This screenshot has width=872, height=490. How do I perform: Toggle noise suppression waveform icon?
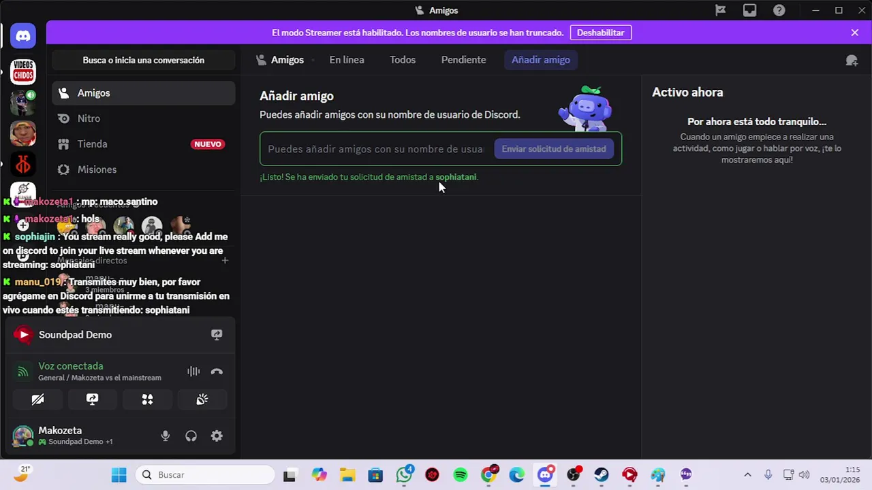pos(193,372)
